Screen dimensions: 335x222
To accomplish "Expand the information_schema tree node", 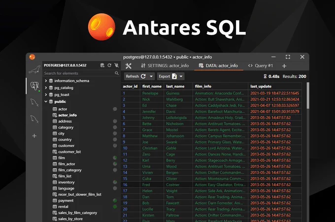I will click(x=46, y=81).
